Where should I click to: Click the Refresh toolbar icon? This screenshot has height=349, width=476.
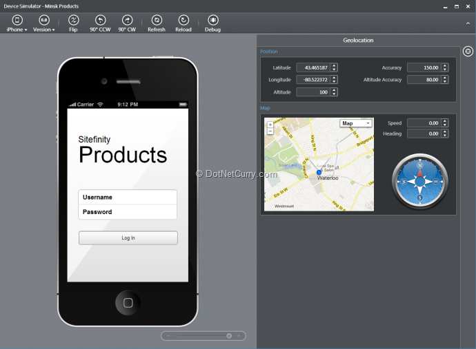157,21
